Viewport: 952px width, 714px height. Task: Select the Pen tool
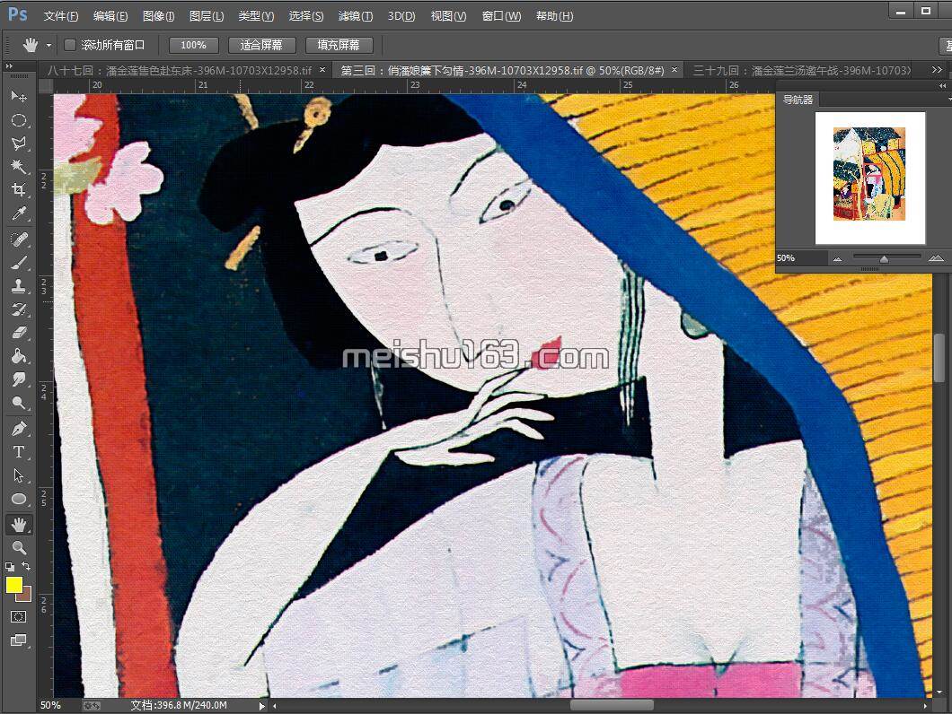pos(19,429)
